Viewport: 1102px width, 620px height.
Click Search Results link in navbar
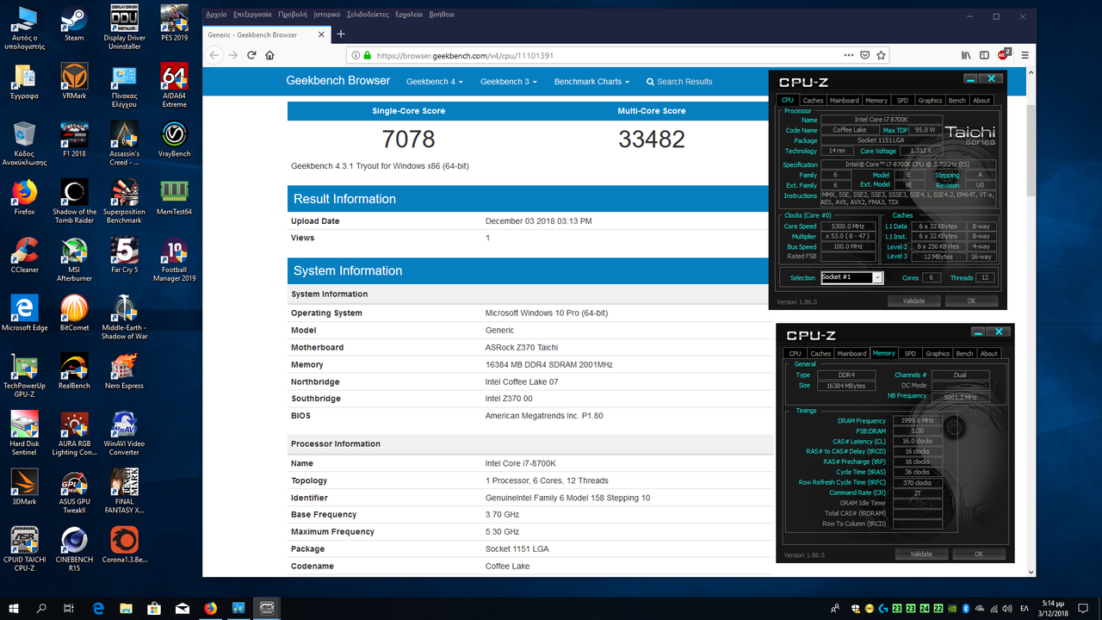click(679, 82)
